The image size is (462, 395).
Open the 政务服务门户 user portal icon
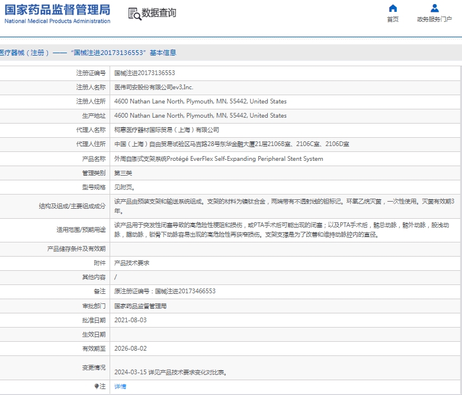coord(434,8)
